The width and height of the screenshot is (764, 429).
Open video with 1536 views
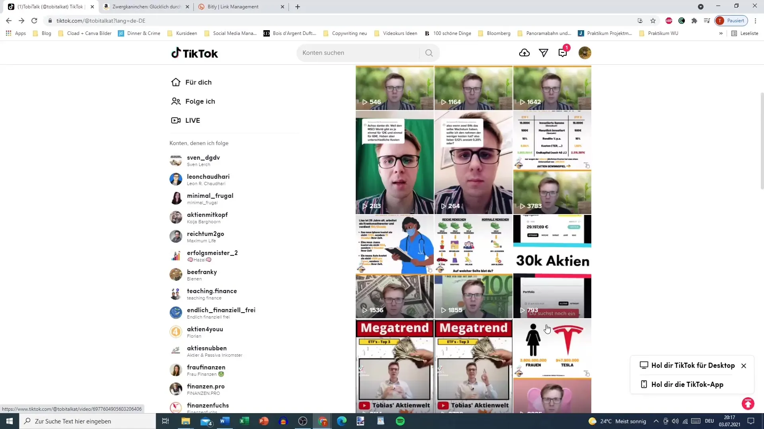395,267
